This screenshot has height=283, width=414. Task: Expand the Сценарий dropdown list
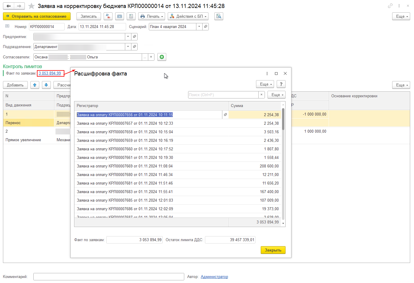point(199,27)
